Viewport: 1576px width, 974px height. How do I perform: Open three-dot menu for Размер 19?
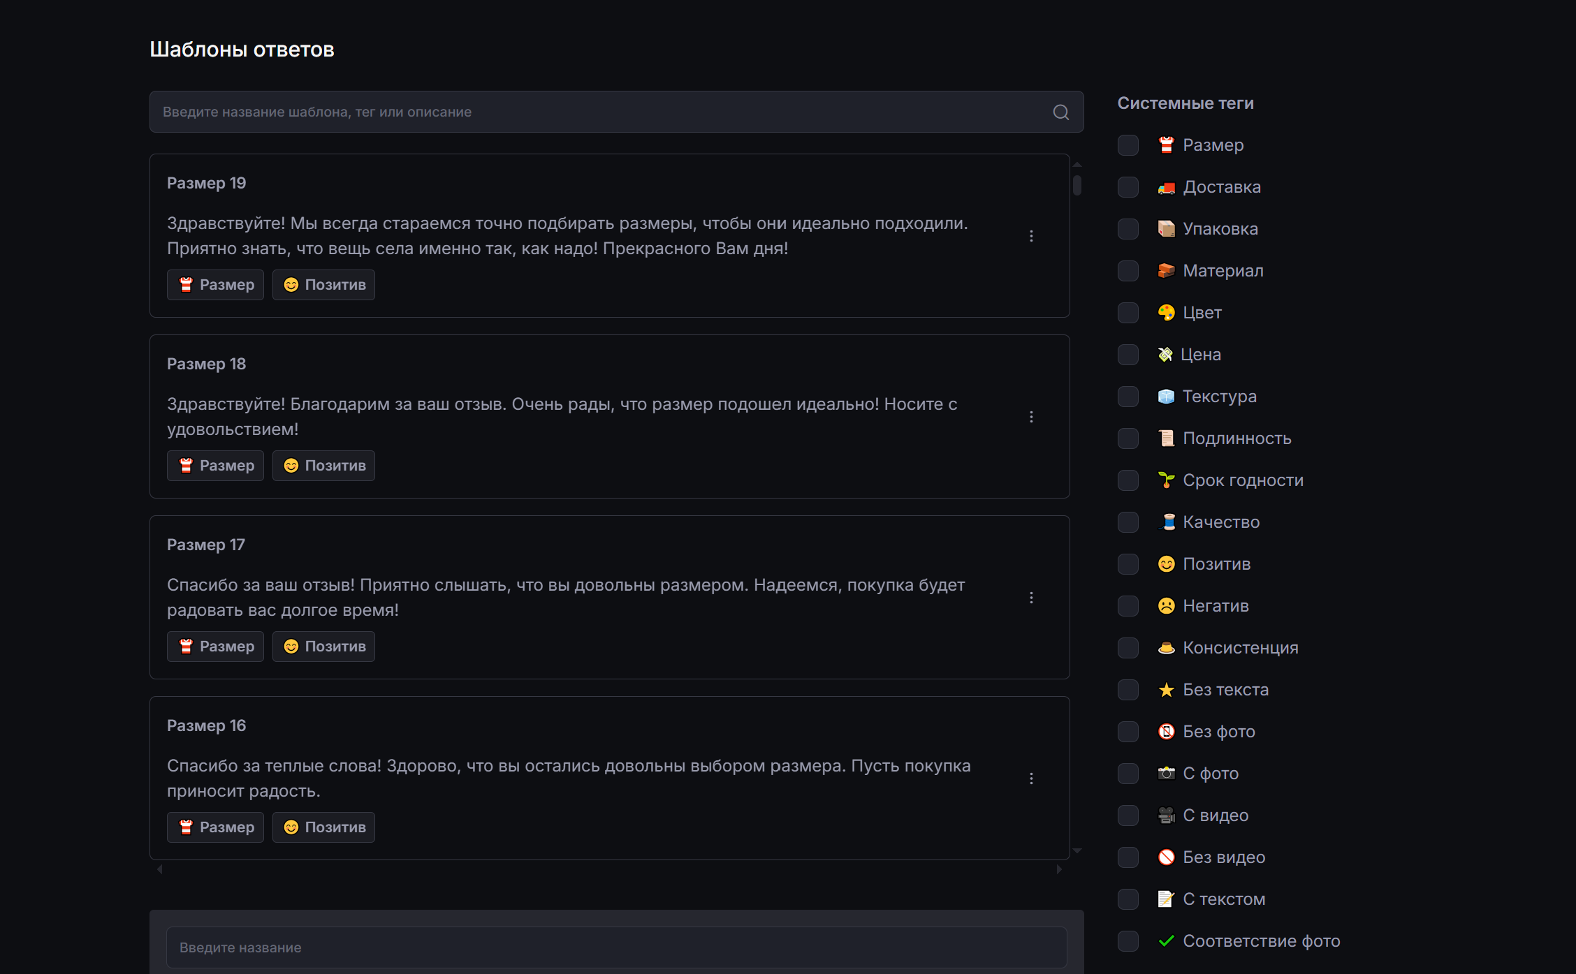pyautogui.click(x=1031, y=236)
